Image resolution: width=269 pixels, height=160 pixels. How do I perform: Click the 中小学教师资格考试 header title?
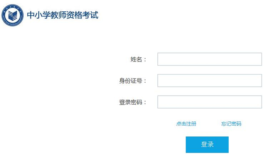(63, 15)
